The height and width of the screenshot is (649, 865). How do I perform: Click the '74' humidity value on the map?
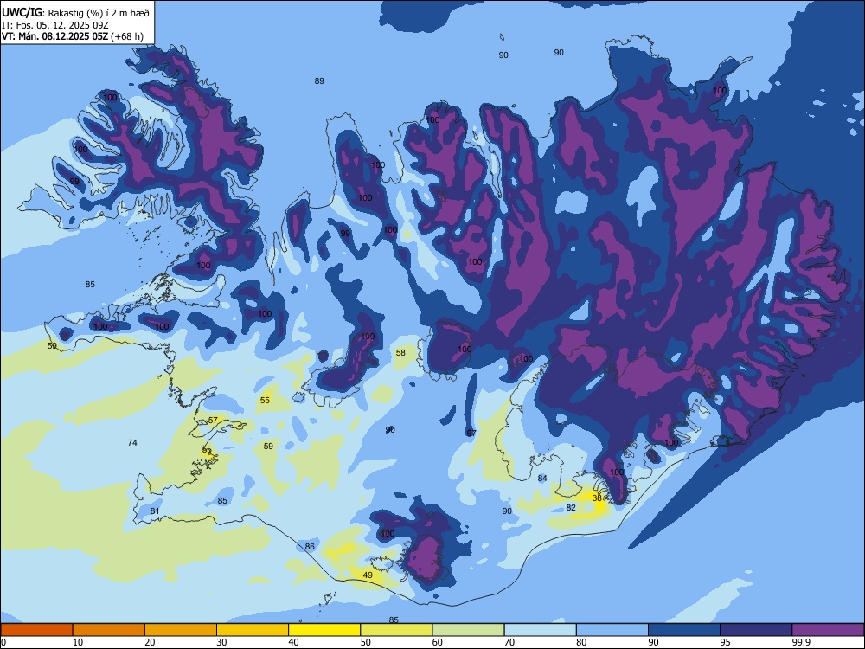[132, 442]
